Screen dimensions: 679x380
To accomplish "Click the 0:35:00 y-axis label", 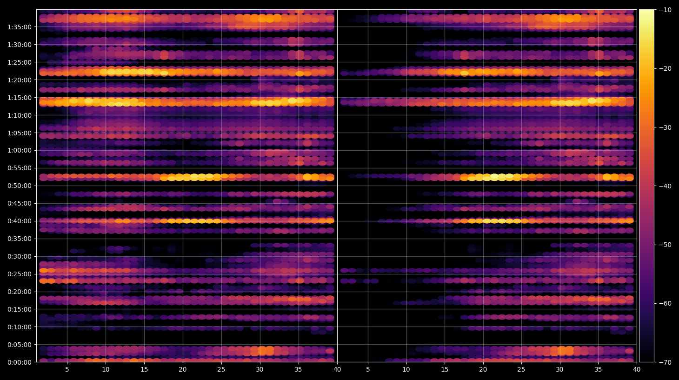I will coord(20,239).
